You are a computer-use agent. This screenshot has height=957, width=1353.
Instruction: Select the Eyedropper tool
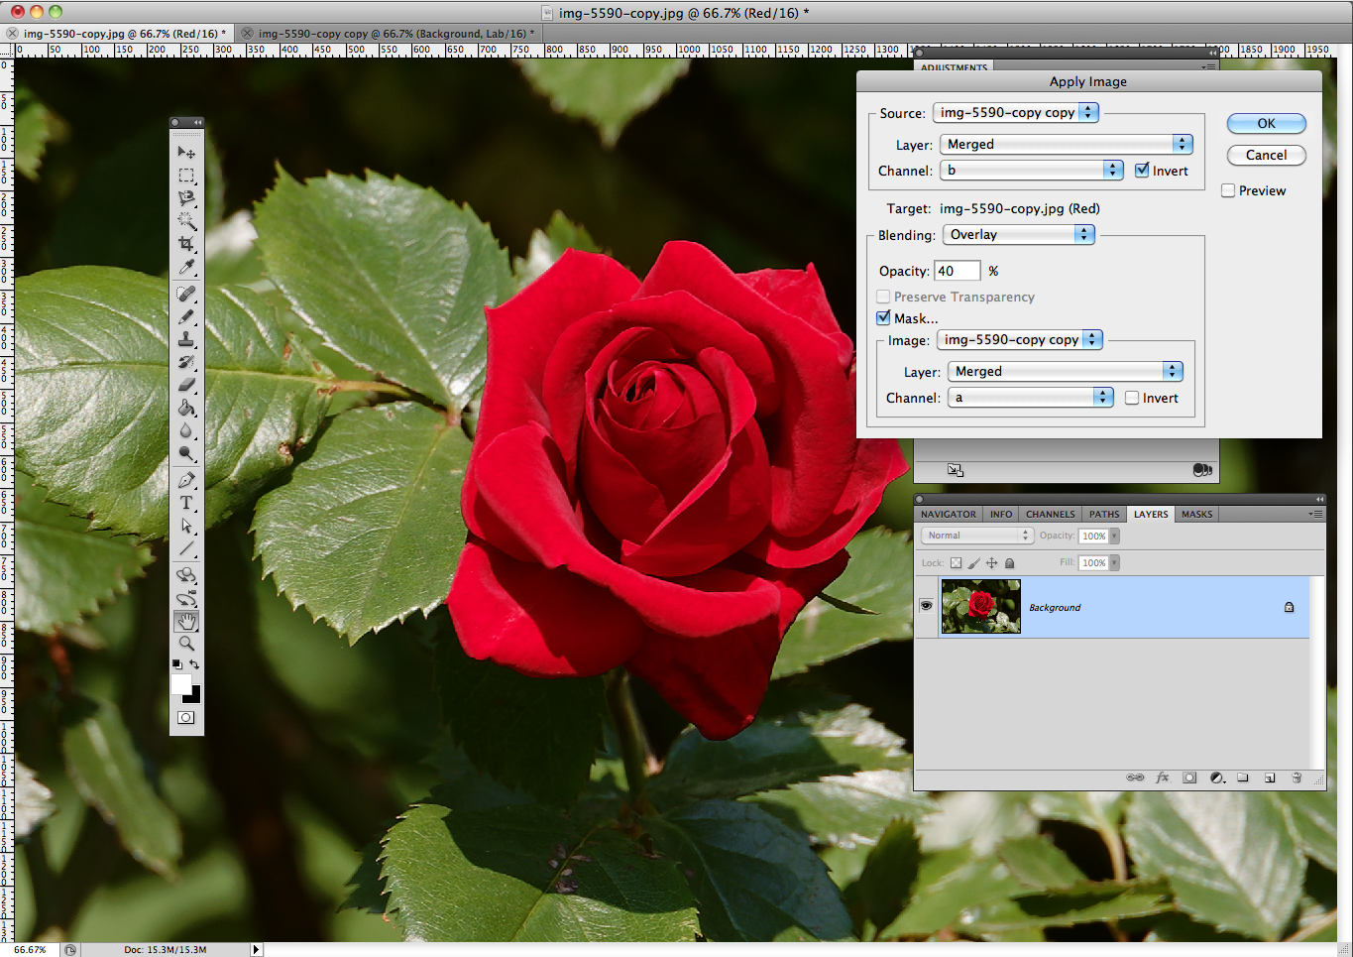pos(186,268)
